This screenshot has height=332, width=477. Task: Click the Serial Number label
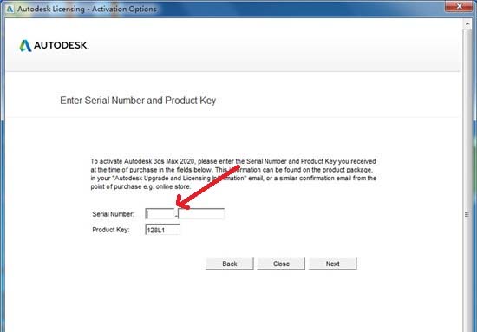pyautogui.click(x=113, y=214)
